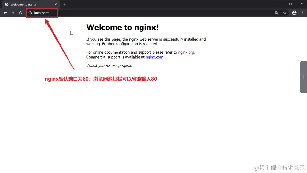Open the Chrome three-dot menu

click(x=302, y=13)
